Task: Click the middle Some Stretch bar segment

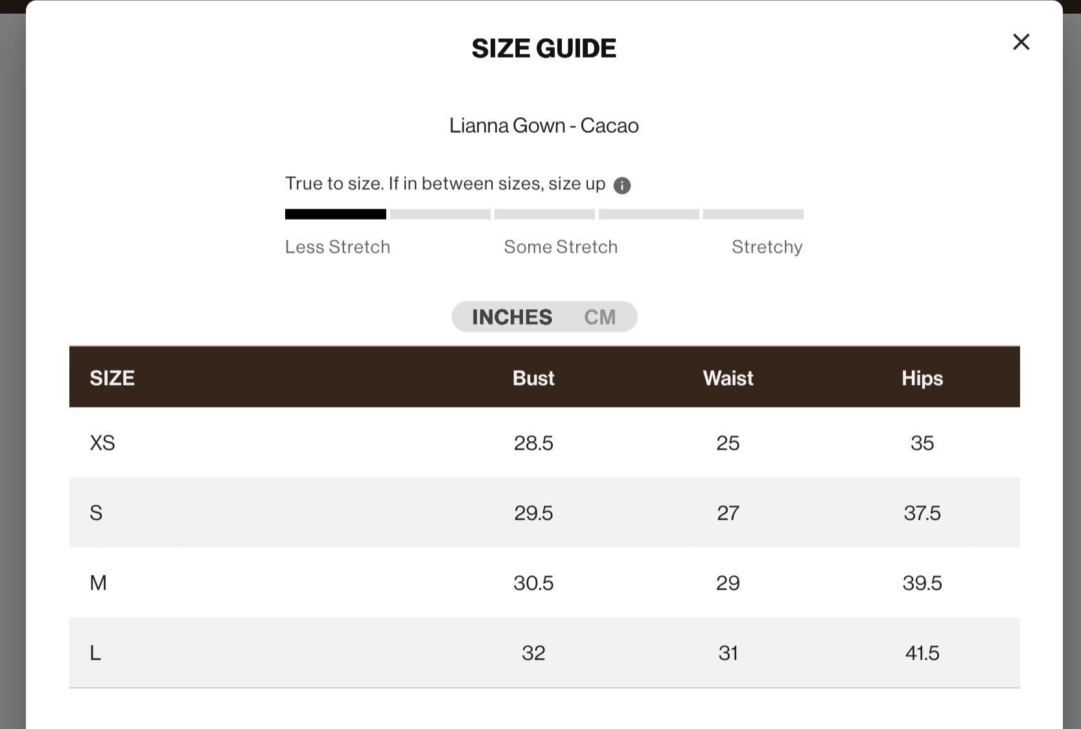Action: (544, 214)
